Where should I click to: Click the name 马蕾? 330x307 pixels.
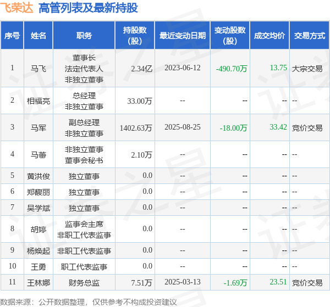(38, 155)
